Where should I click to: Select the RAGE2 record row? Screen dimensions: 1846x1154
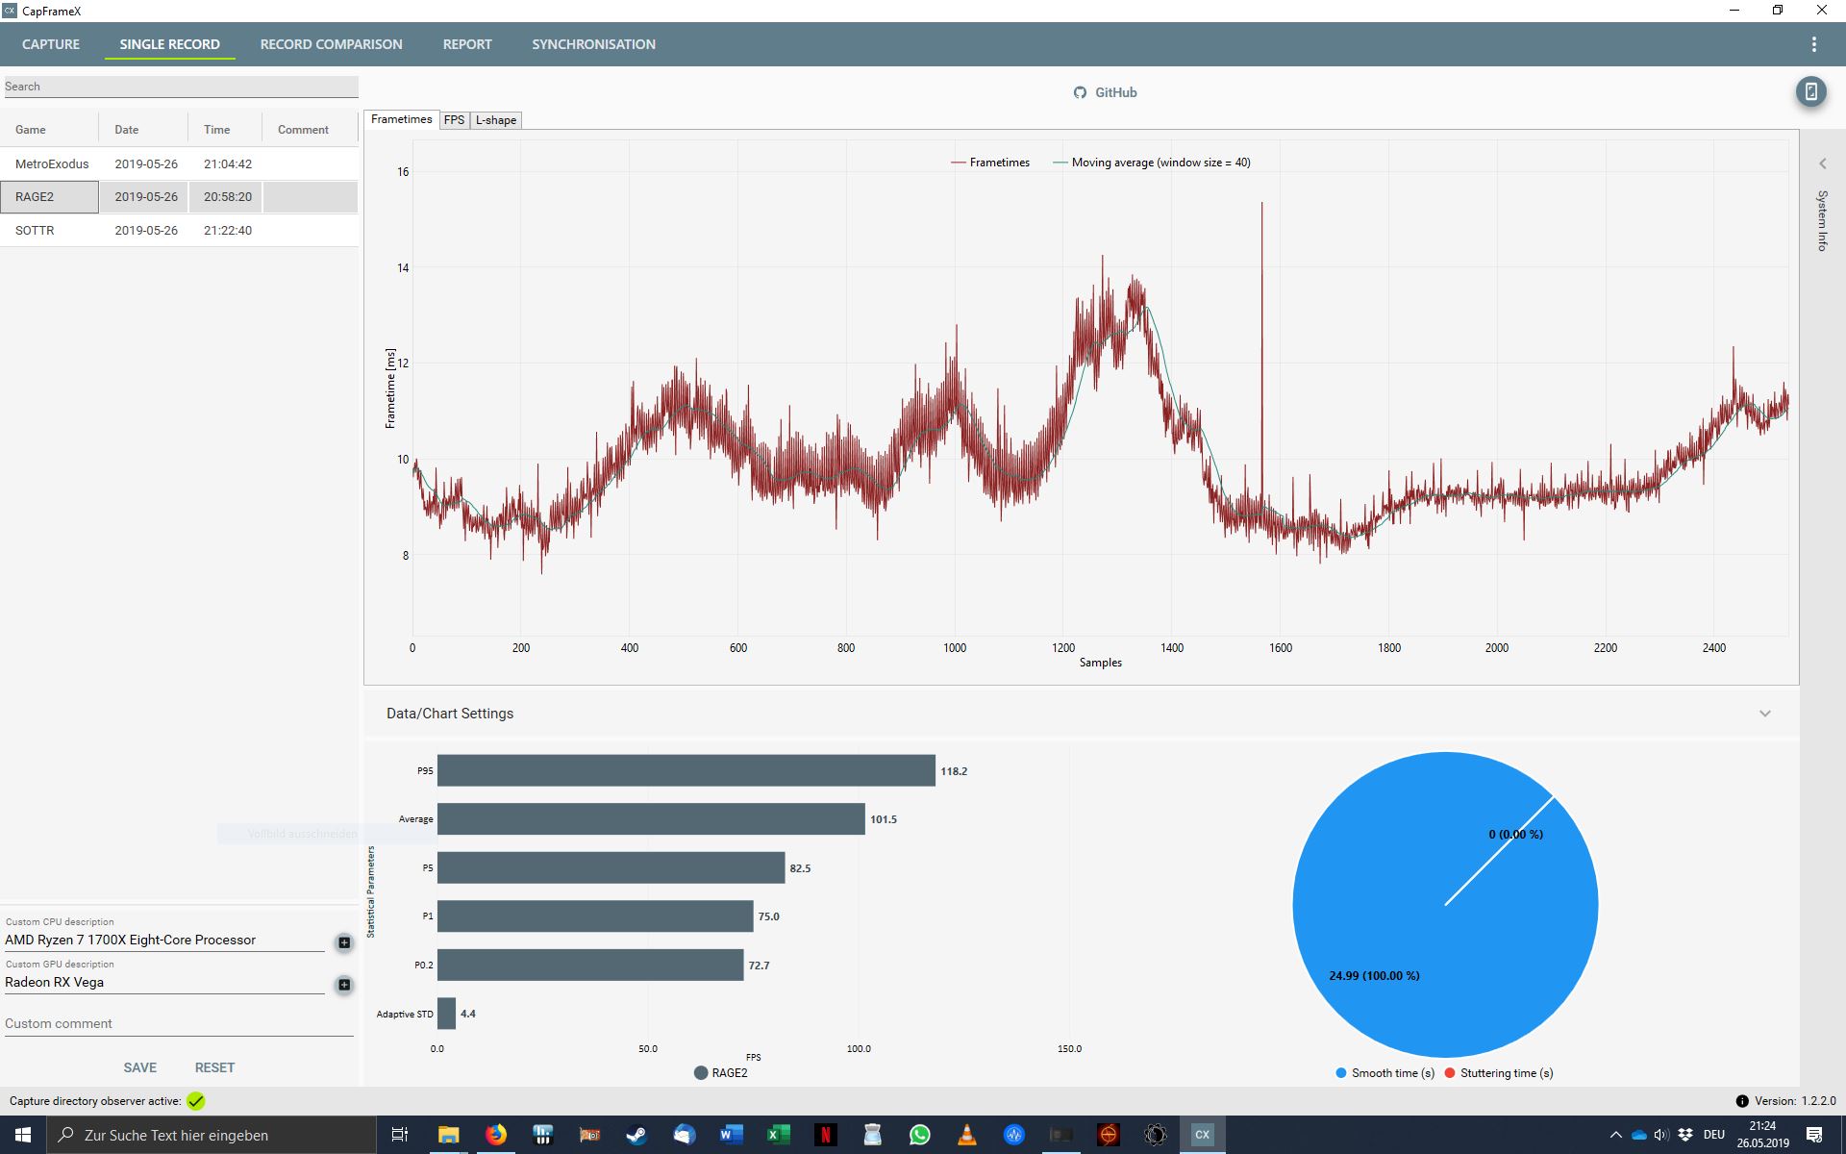[x=179, y=197]
